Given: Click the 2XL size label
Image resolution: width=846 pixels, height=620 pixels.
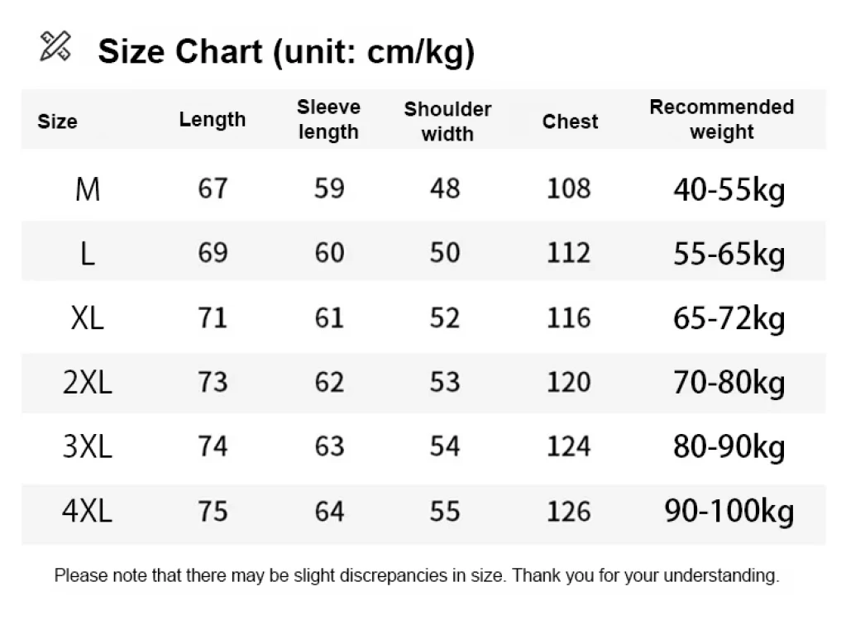Looking at the screenshot, I should [88, 383].
